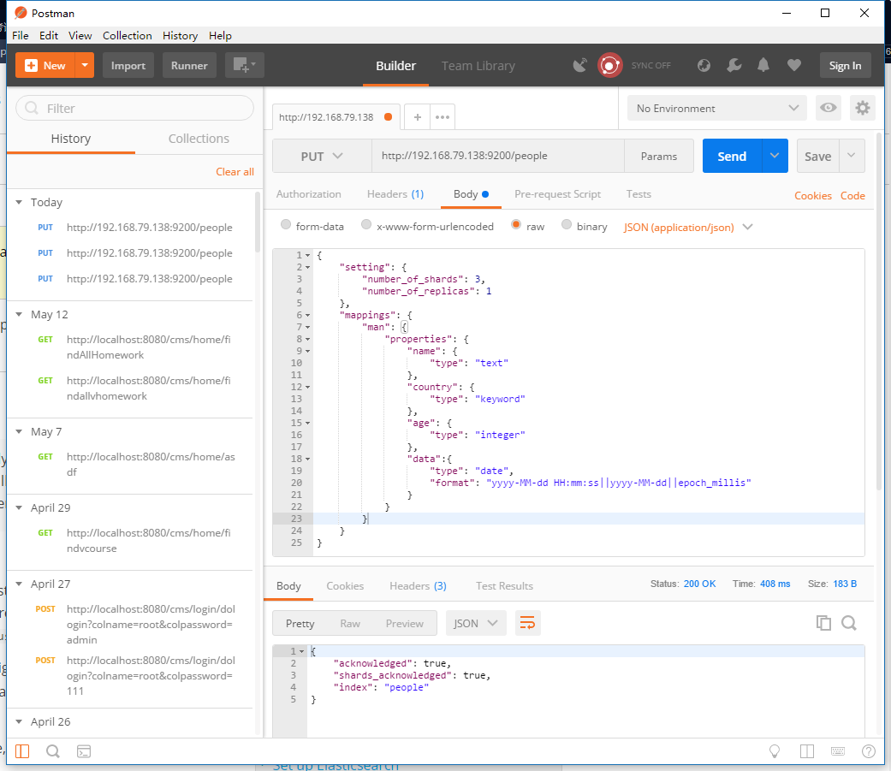Select the form-data radio button
This screenshot has height=771, width=891.
tap(286, 226)
